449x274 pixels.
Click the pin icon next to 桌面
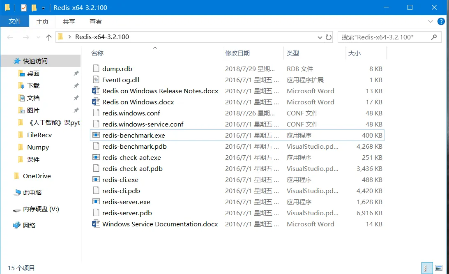coord(76,73)
